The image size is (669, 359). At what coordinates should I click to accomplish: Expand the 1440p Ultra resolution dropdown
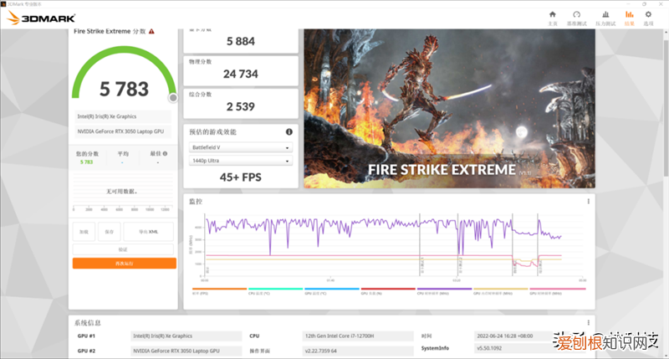point(240,160)
